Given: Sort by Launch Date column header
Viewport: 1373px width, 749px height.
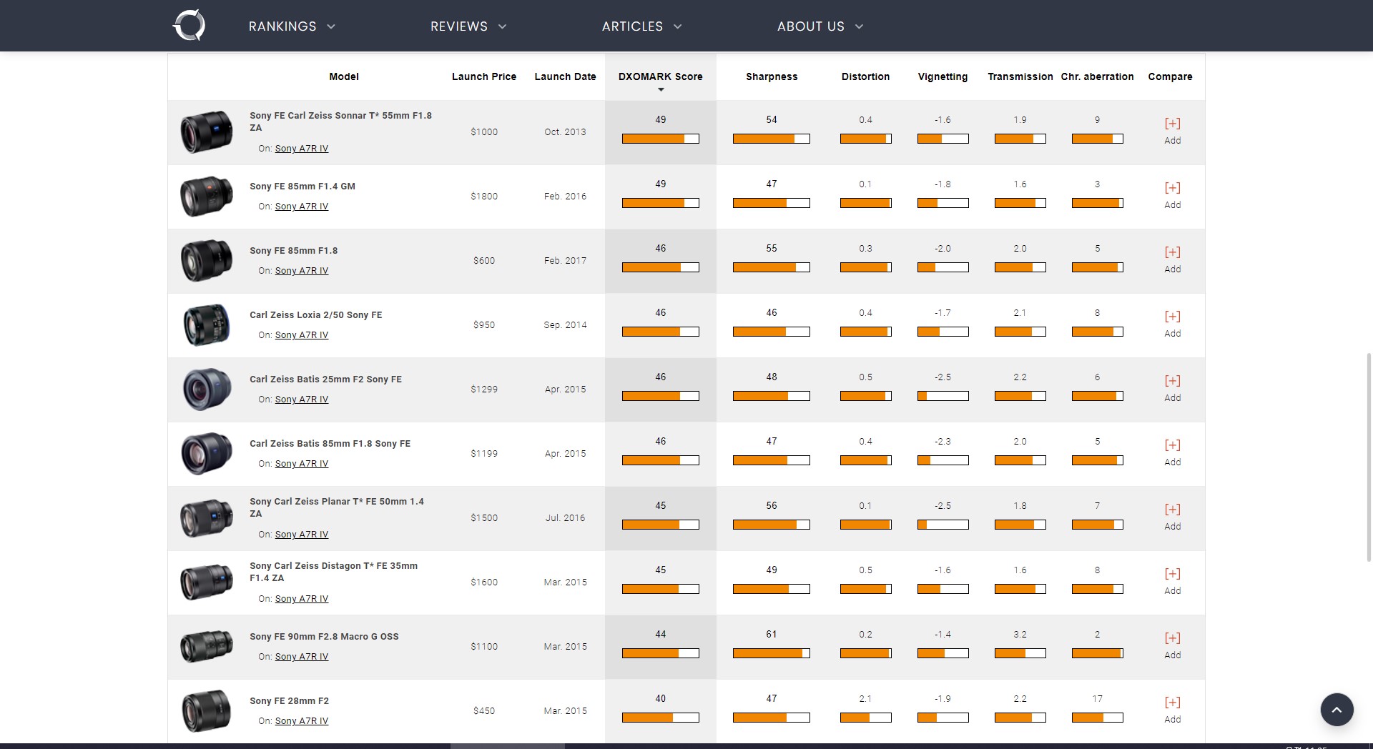Looking at the screenshot, I should [x=565, y=76].
